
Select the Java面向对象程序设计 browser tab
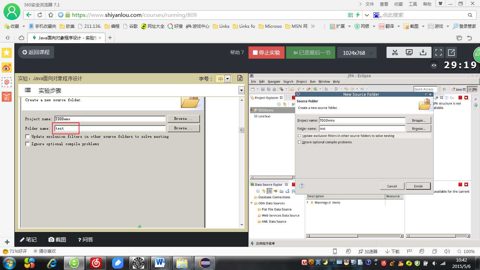(x=66, y=38)
